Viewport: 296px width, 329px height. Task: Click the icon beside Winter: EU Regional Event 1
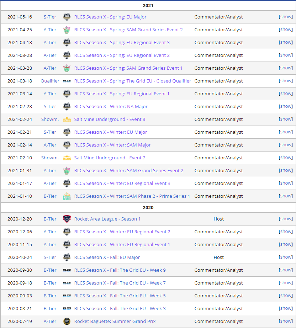click(x=67, y=245)
